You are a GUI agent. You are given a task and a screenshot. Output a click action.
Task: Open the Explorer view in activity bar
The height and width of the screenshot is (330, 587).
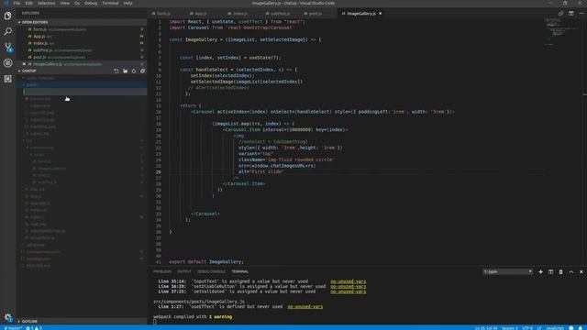click(x=8, y=16)
